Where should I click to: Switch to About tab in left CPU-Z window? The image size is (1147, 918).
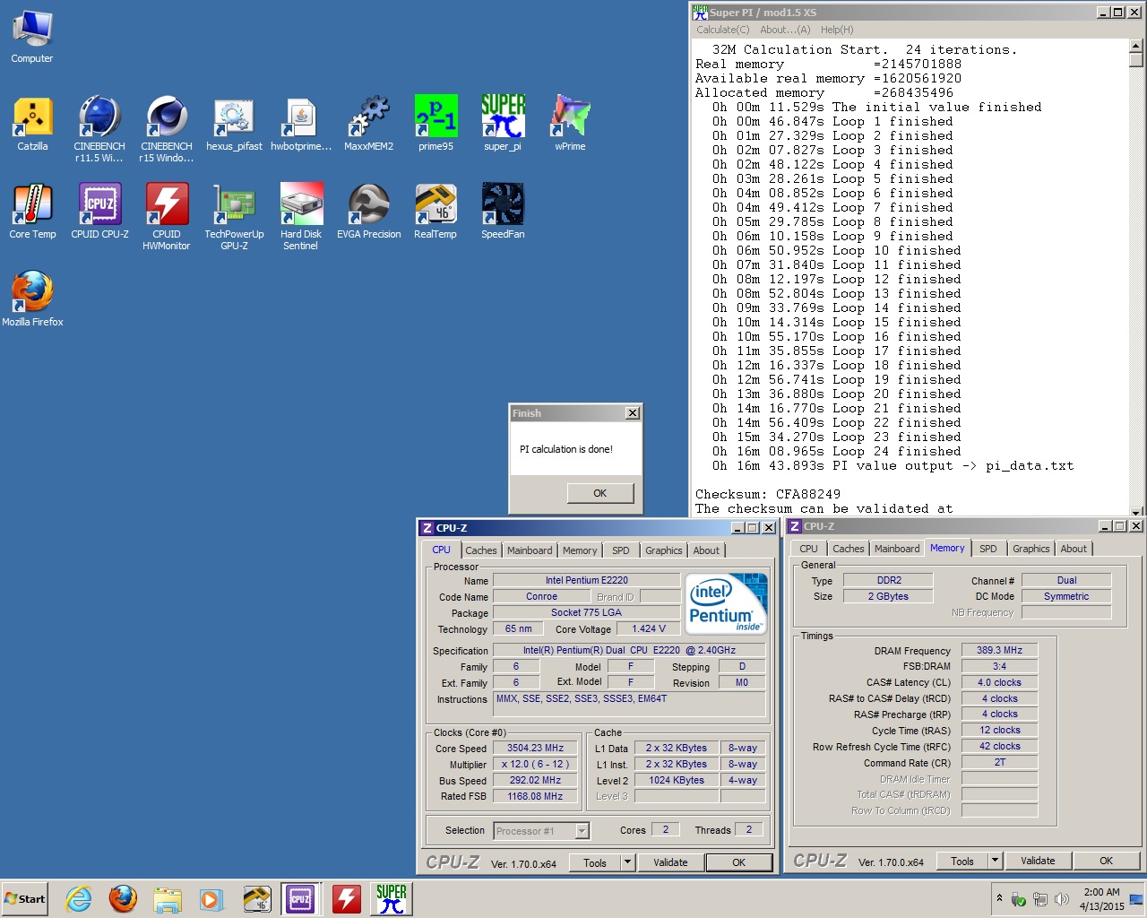706,550
